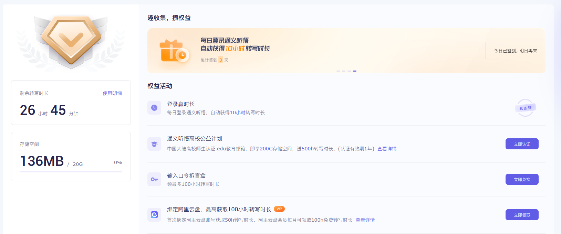Click the orange VIP badge

click(279, 209)
